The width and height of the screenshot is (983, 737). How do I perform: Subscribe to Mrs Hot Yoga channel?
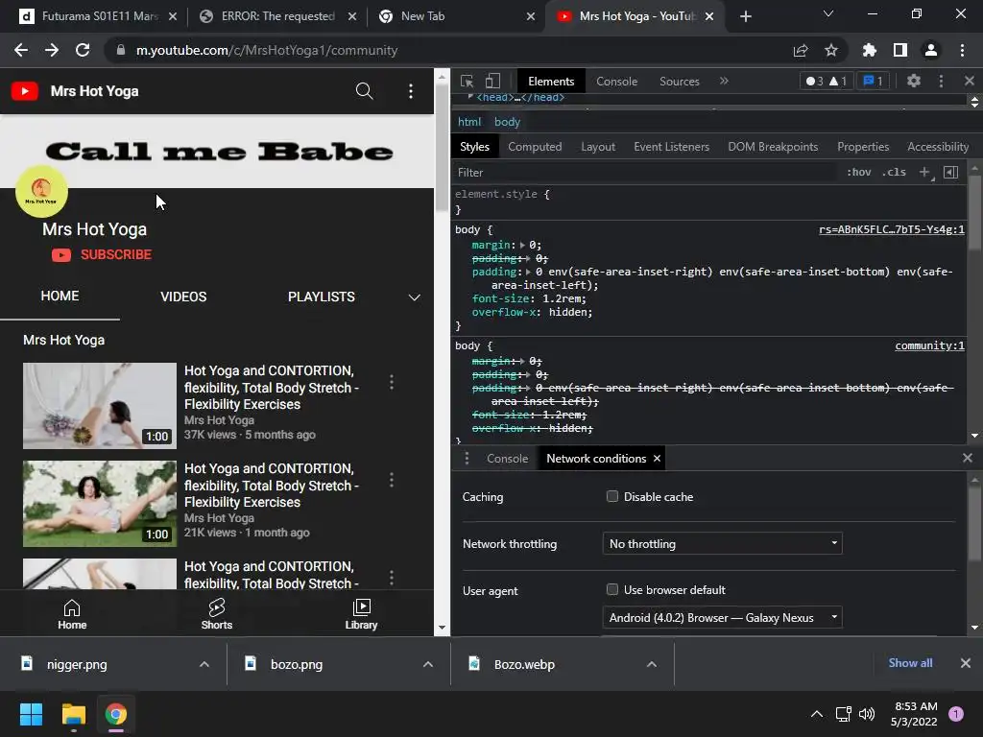pos(102,254)
